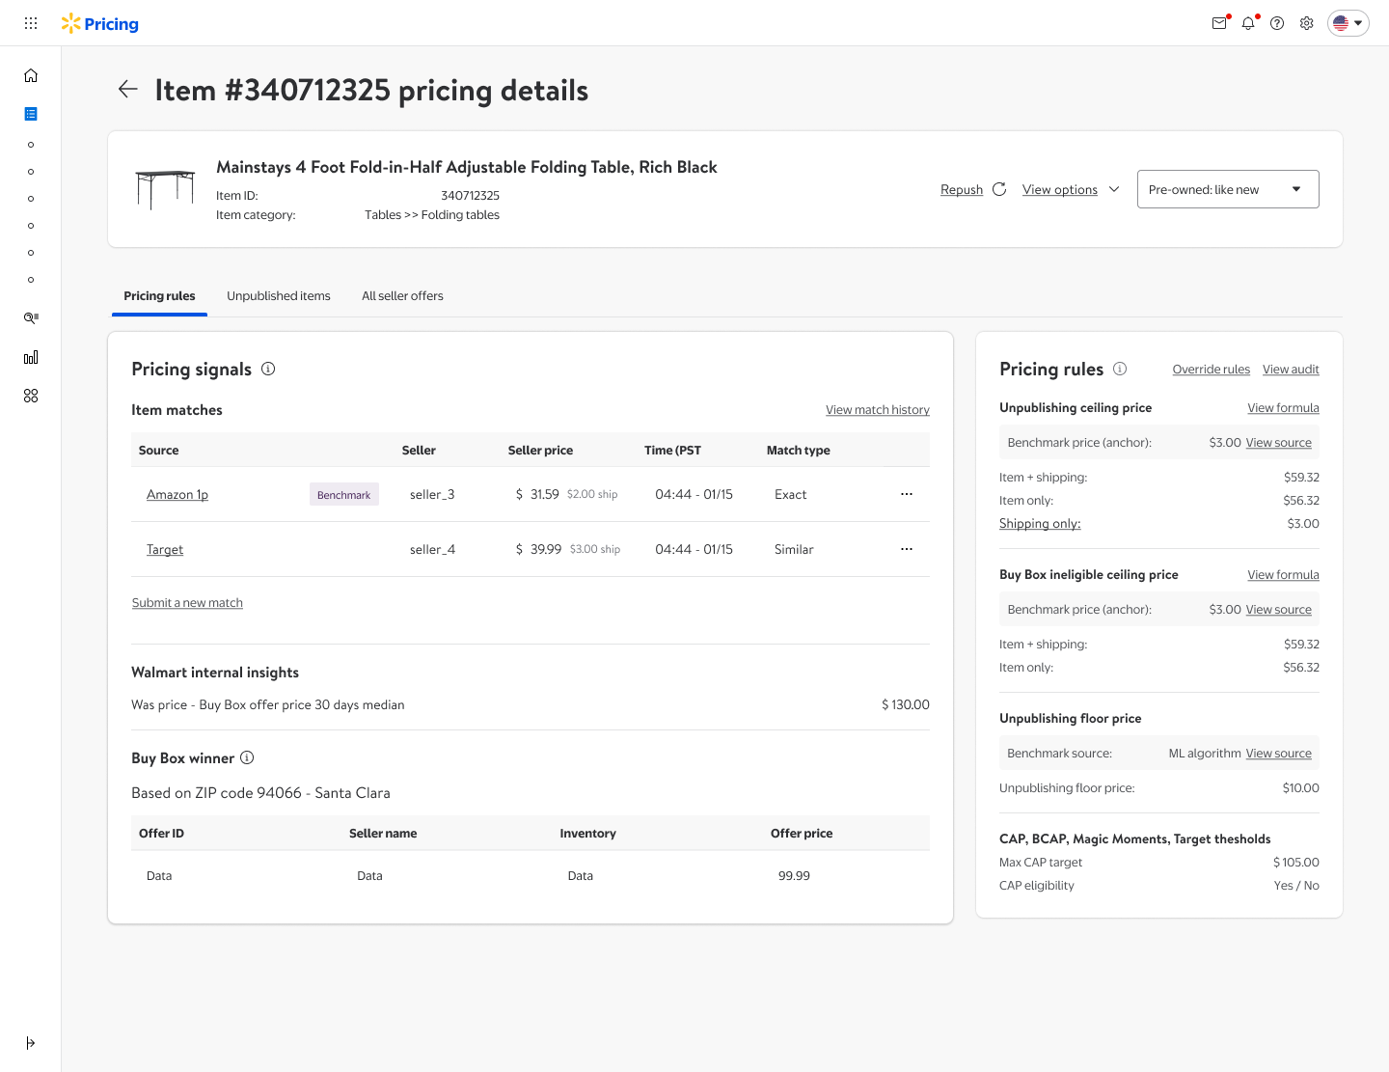
Task: Open the app launcher grid icon
Action: [x=31, y=23]
